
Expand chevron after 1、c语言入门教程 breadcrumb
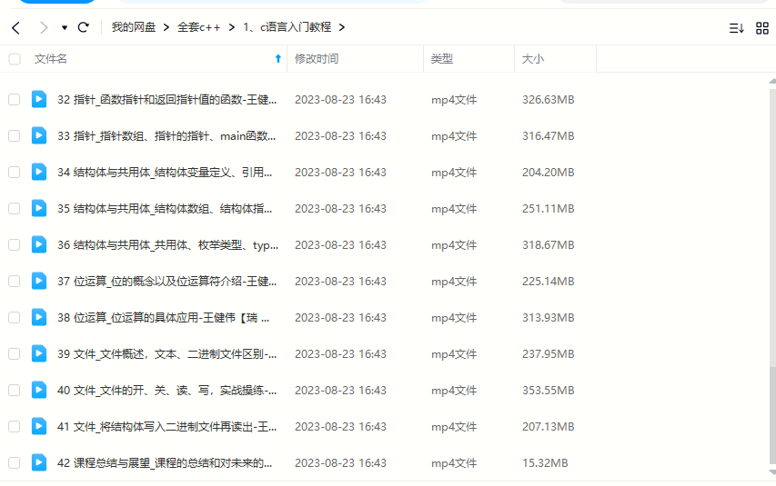coord(341,27)
